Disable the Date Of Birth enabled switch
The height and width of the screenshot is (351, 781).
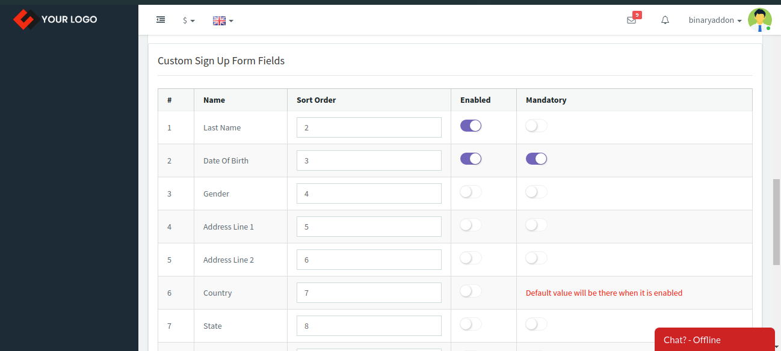pos(471,159)
